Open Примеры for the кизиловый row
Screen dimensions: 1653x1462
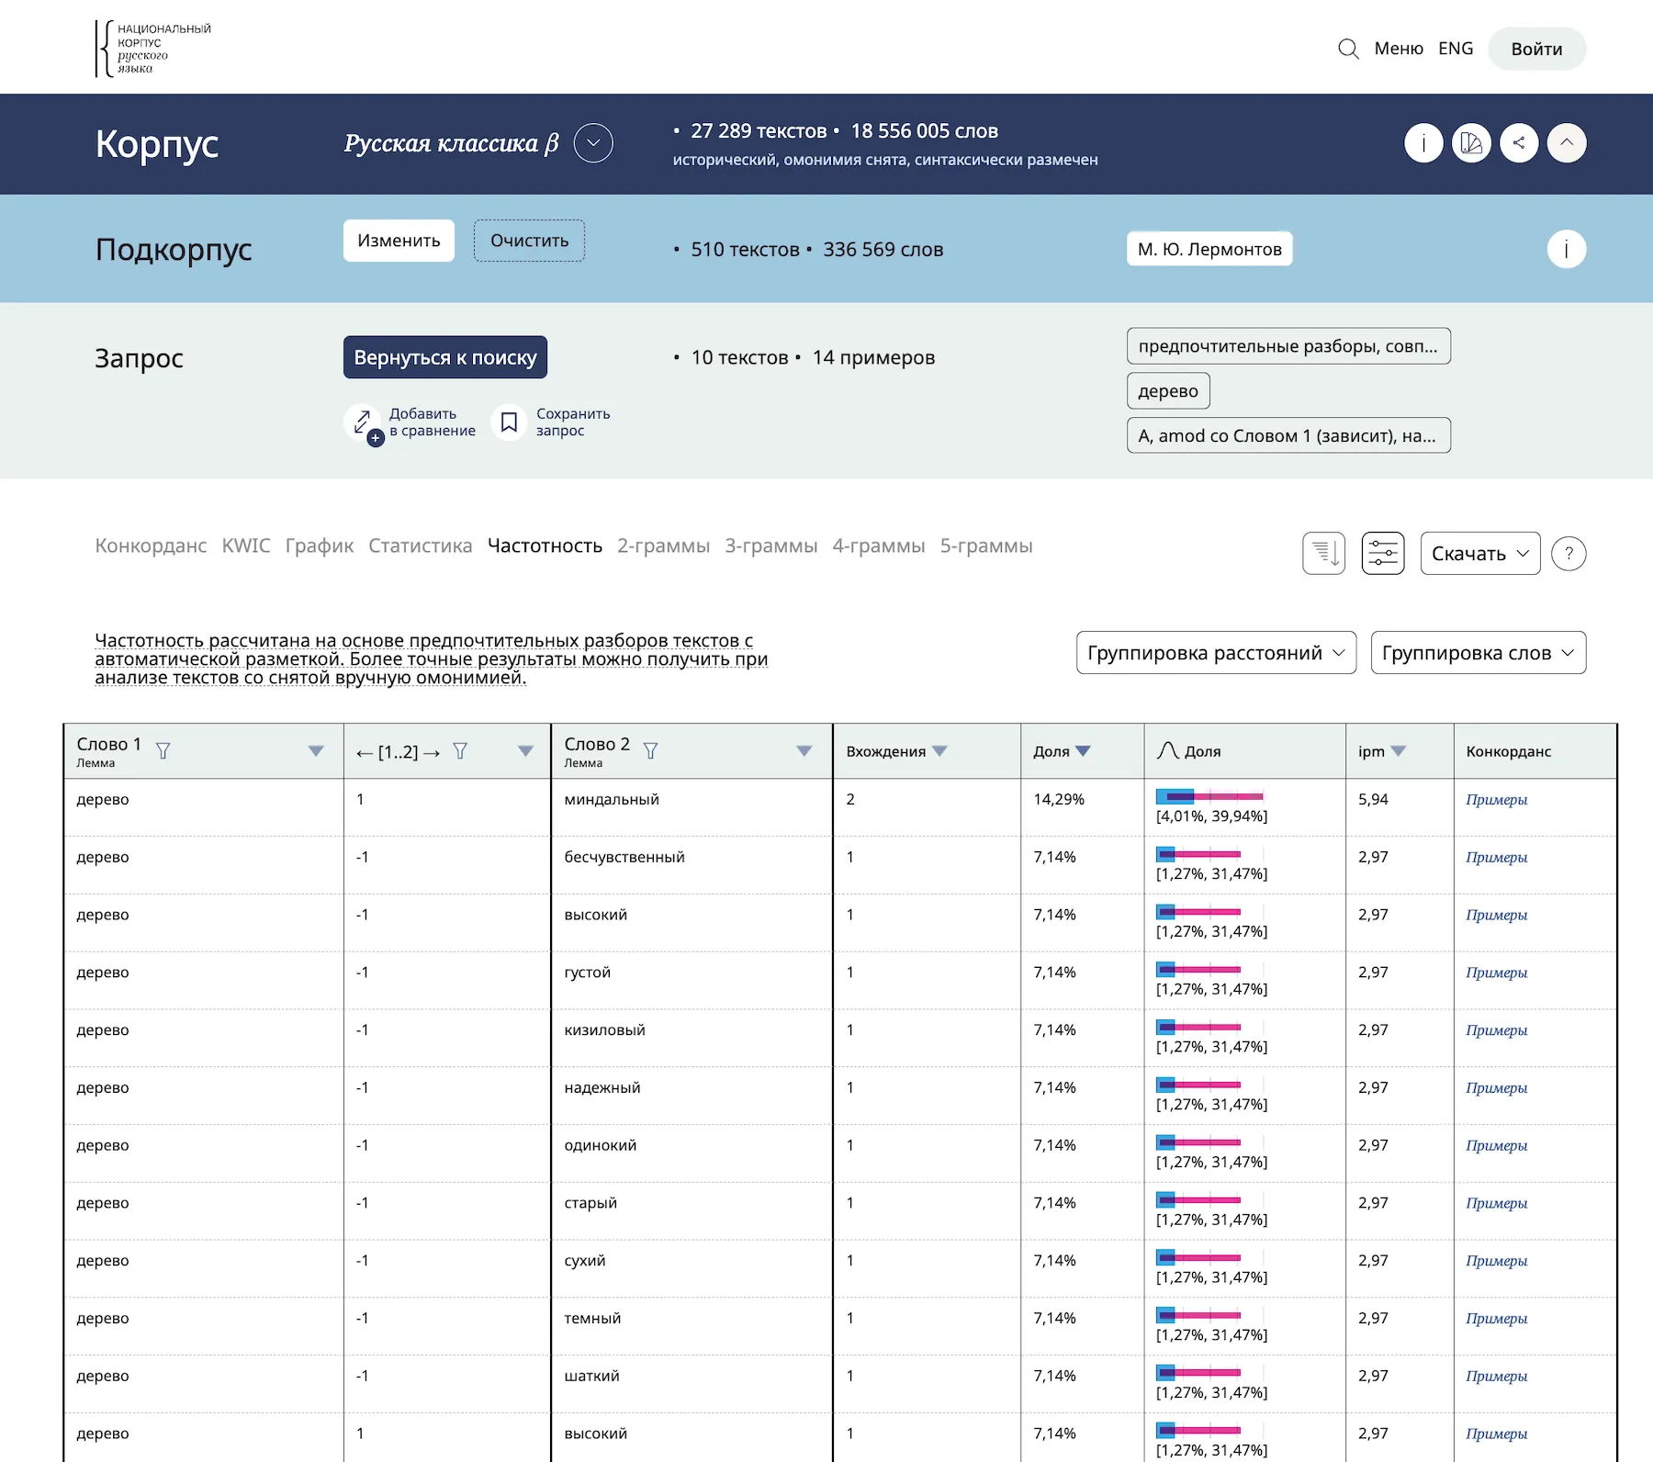1497,1030
